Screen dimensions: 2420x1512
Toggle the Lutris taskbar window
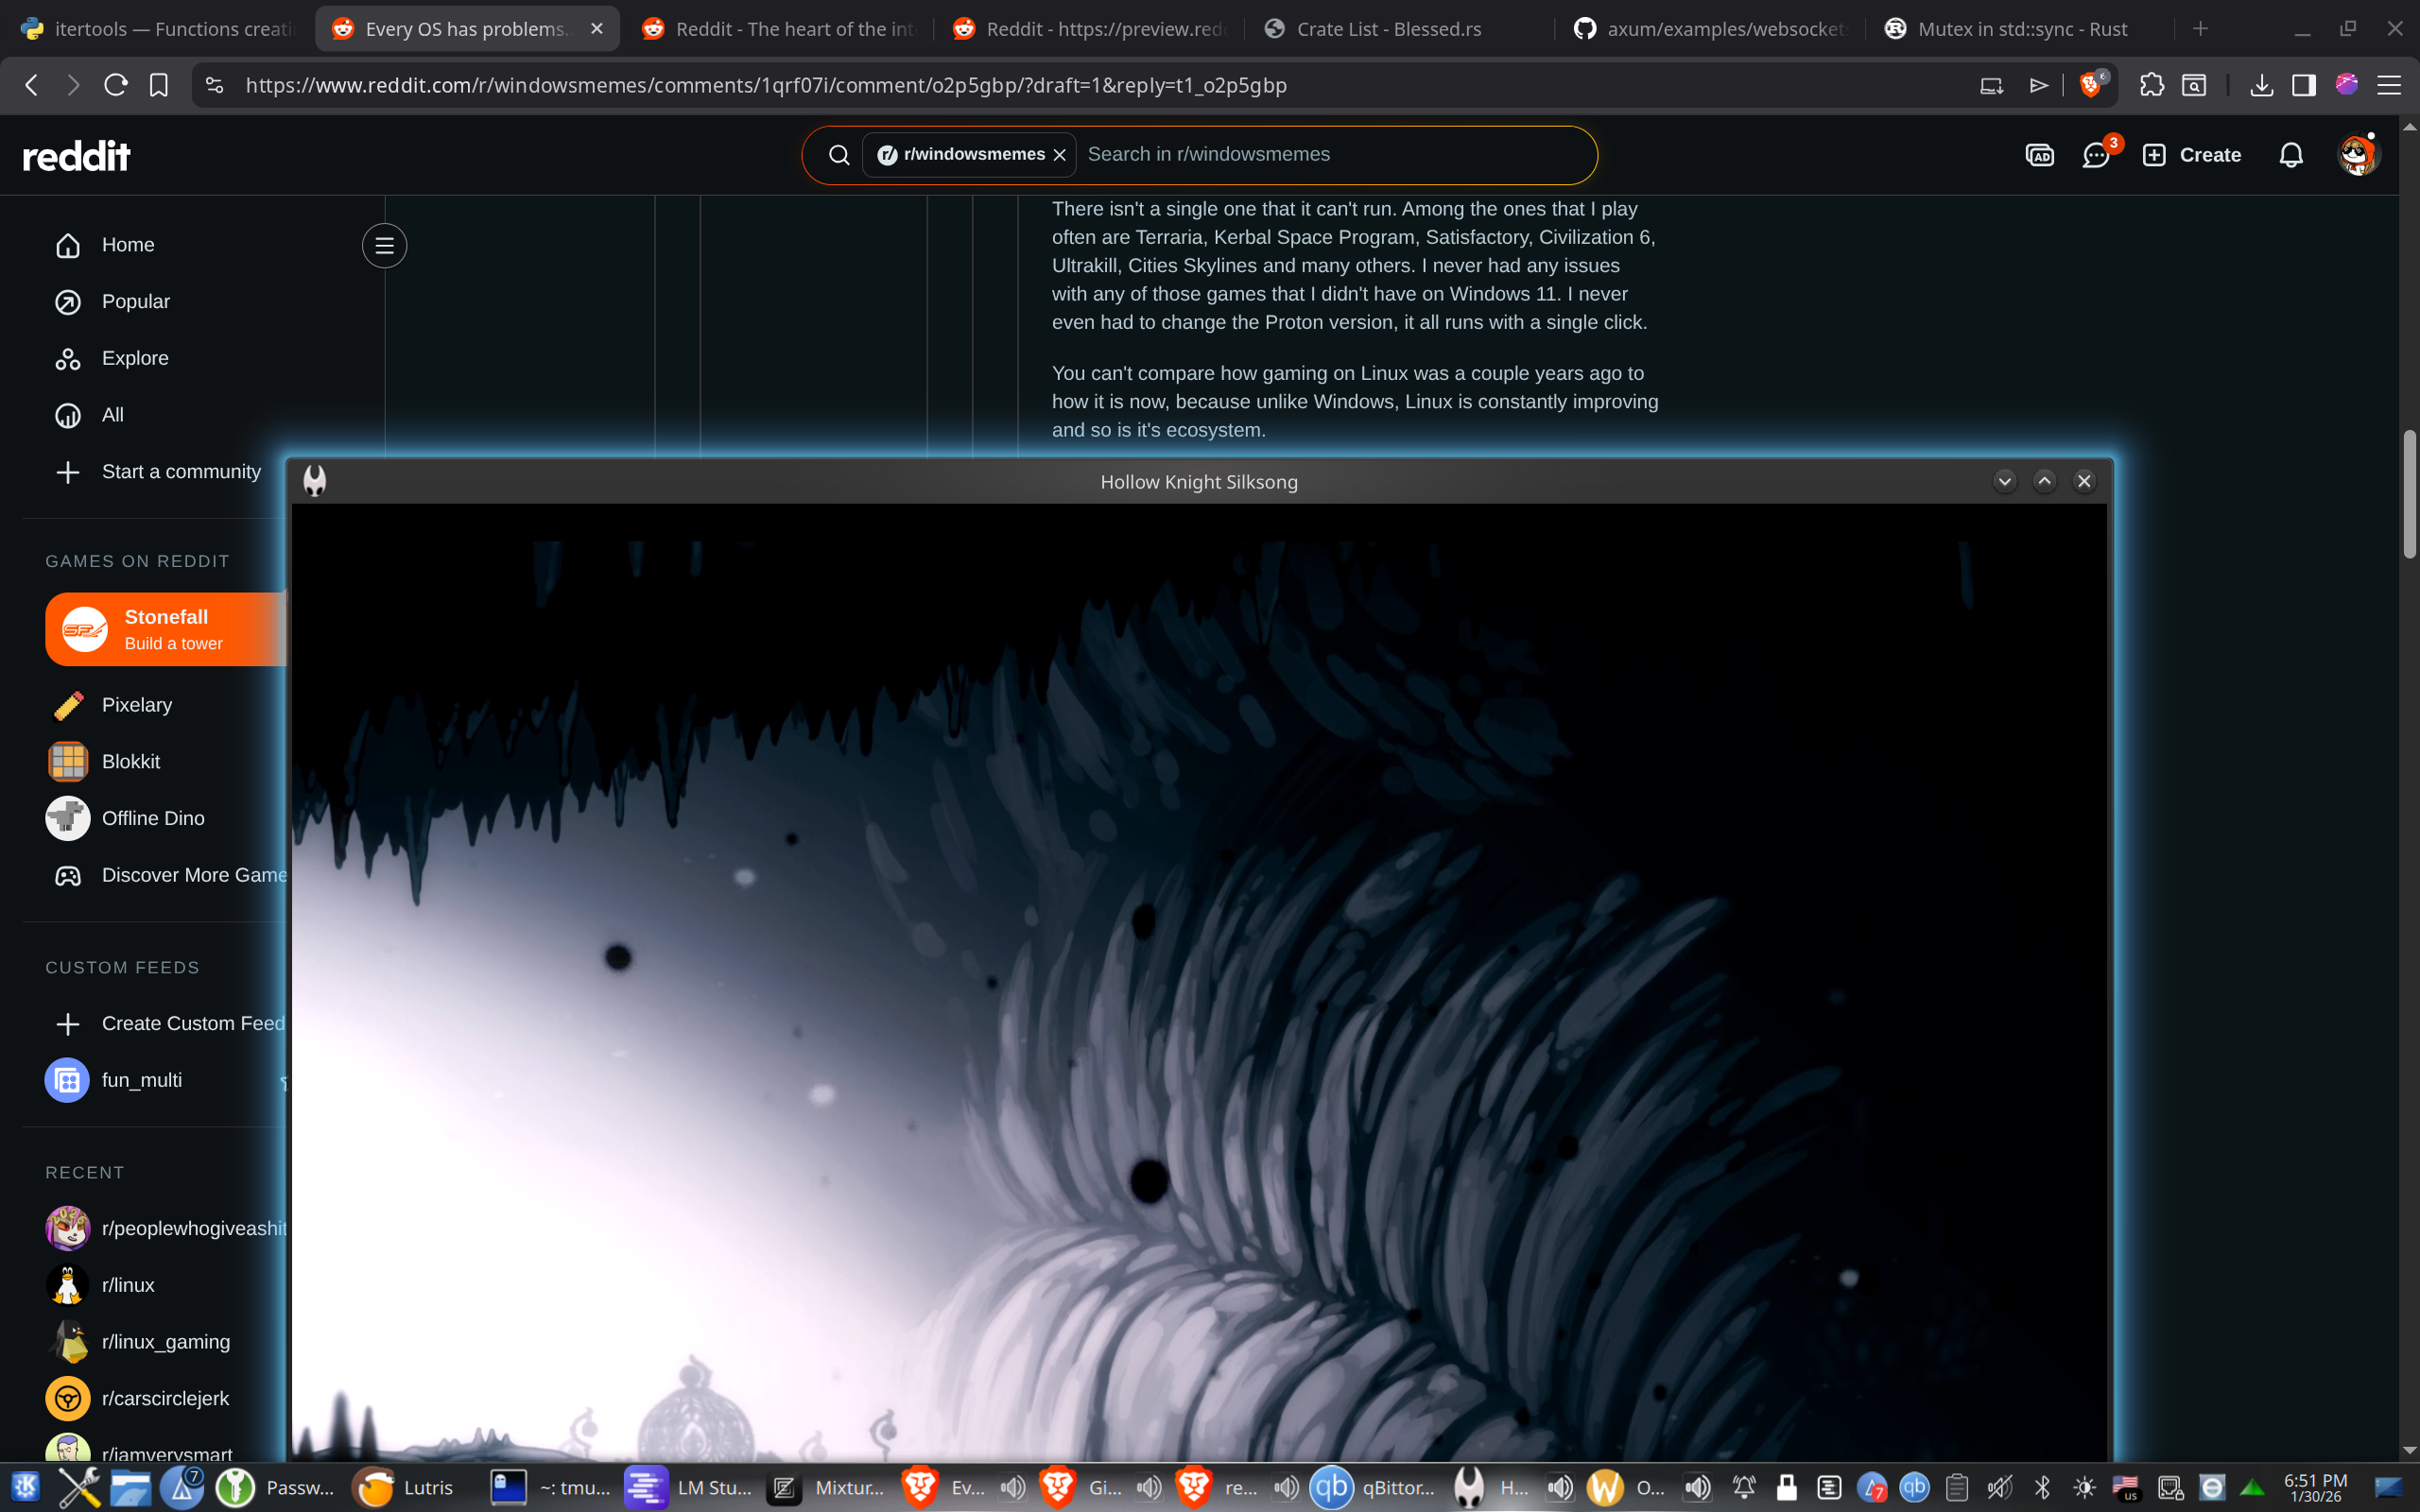pyautogui.click(x=404, y=1487)
